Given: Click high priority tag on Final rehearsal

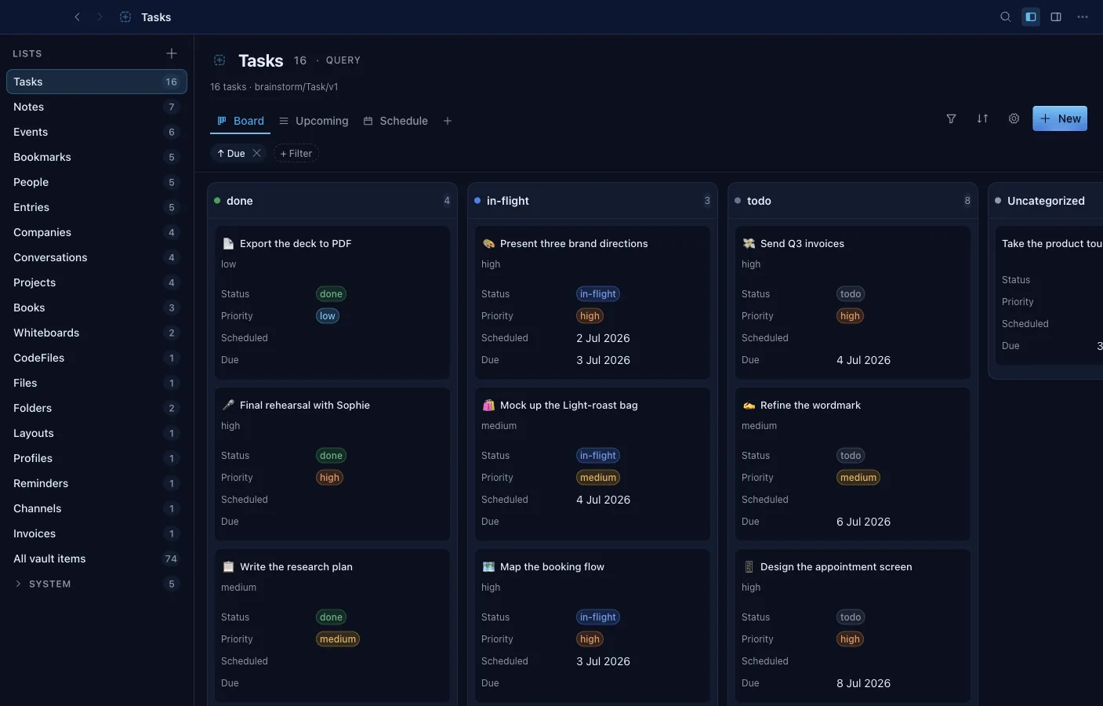Looking at the screenshot, I should click(x=329, y=478).
